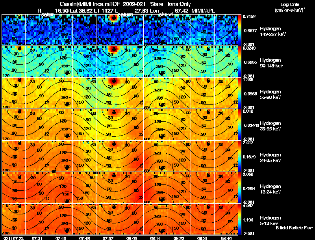Click the '2009-021' date in title

click(x=134, y=4)
